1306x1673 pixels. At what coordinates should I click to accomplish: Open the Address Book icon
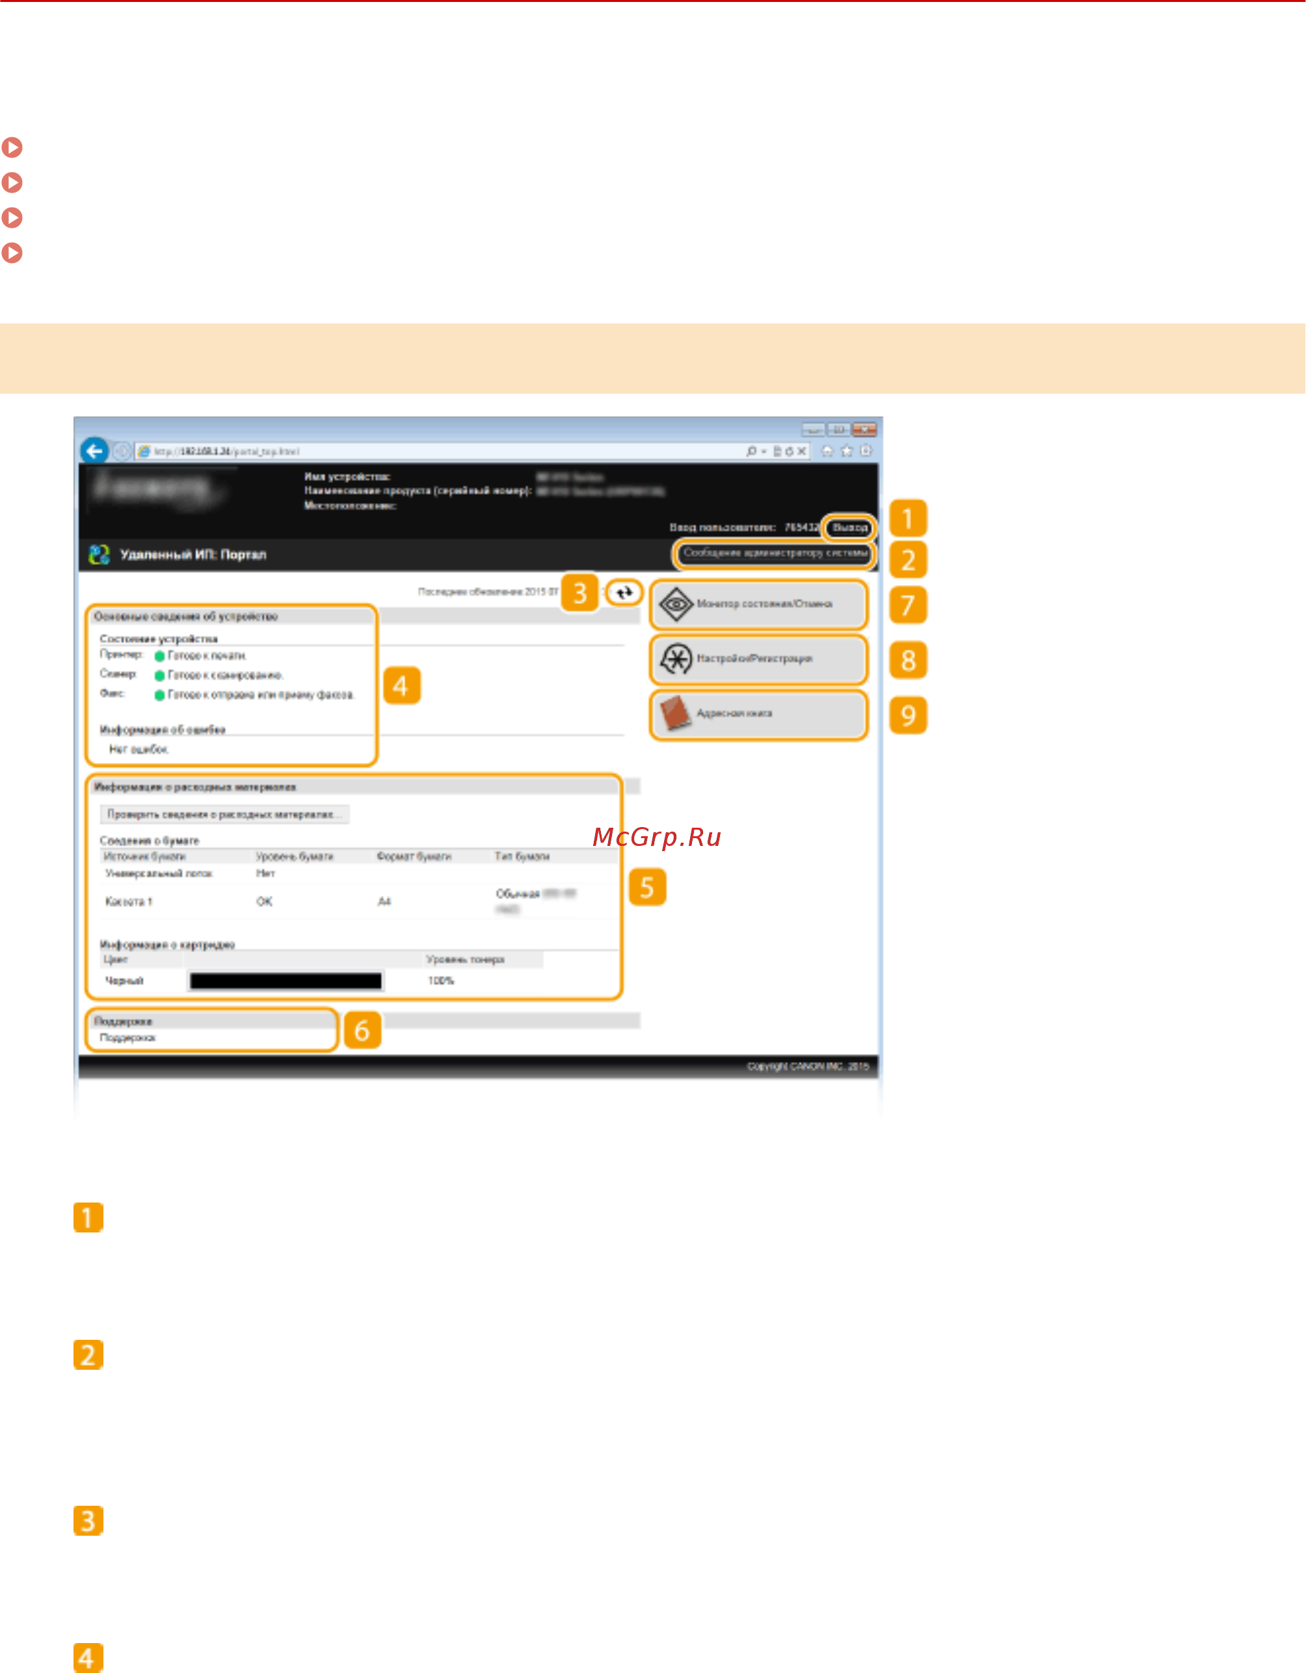point(676,713)
